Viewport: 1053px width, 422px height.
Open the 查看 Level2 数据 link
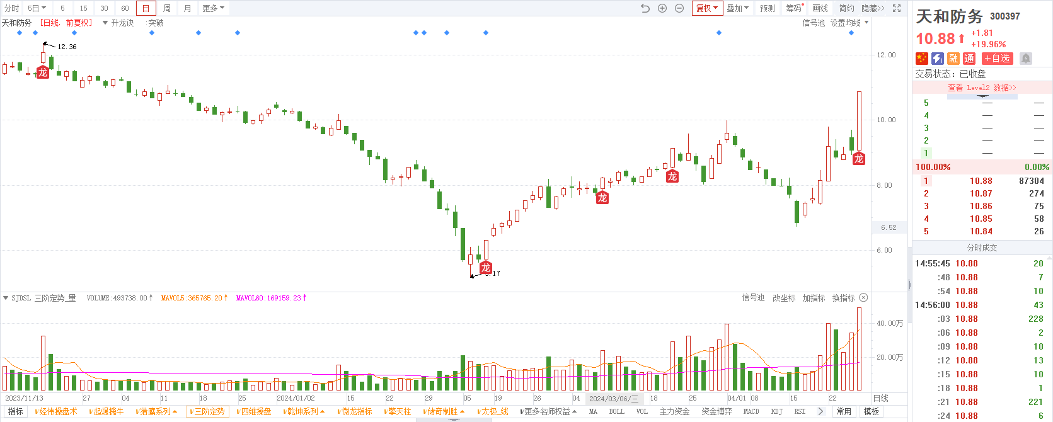pyautogui.click(x=982, y=88)
